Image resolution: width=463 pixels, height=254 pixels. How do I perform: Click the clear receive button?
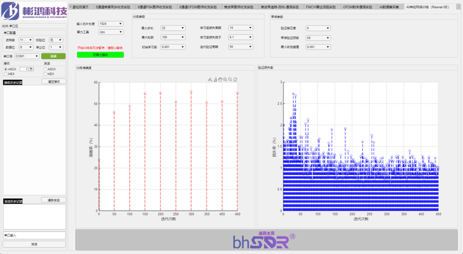coord(54,82)
